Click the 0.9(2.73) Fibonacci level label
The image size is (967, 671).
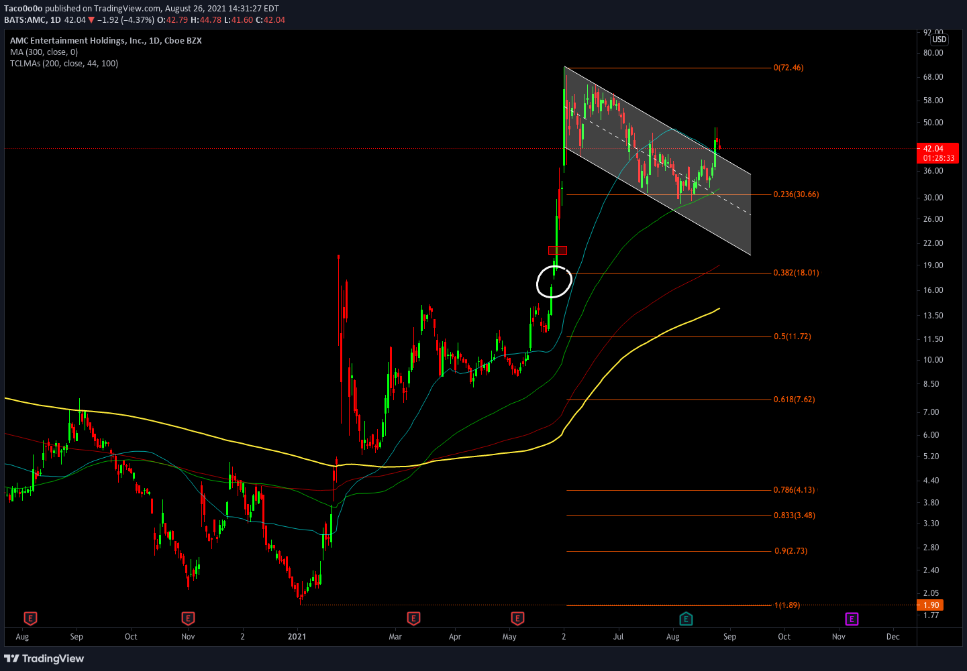791,551
